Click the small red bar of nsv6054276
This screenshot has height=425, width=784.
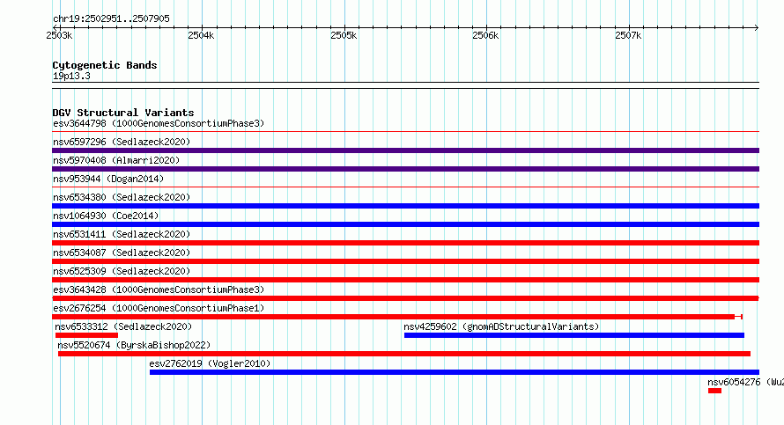(x=714, y=391)
